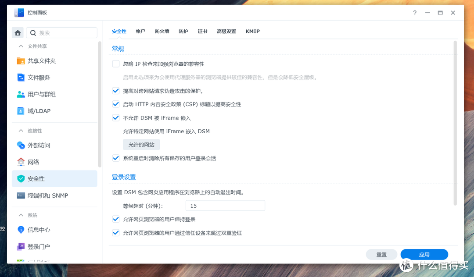Enable 忽略 IP 检查来加强浏览器的兼容性

(x=115, y=64)
